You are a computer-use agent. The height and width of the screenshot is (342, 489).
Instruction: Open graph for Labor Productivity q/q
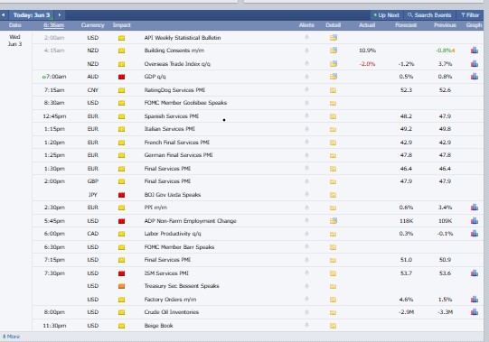tap(475, 234)
